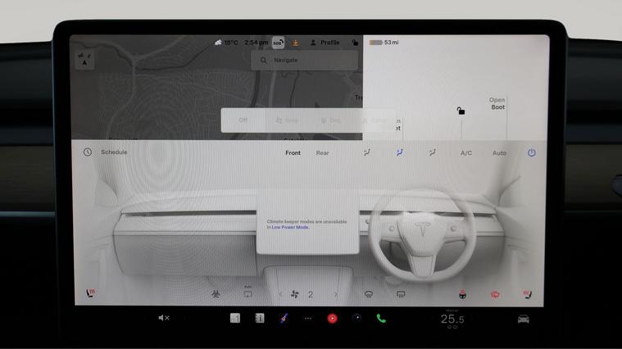This screenshot has height=349, width=622.
Task: Tap Open Boot on car panel
Action: click(x=497, y=104)
